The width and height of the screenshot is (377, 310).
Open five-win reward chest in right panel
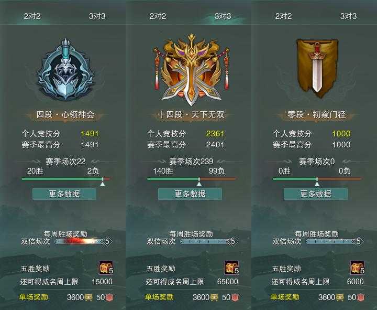click(358, 268)
